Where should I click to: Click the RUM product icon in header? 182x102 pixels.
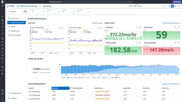(8, 6)
